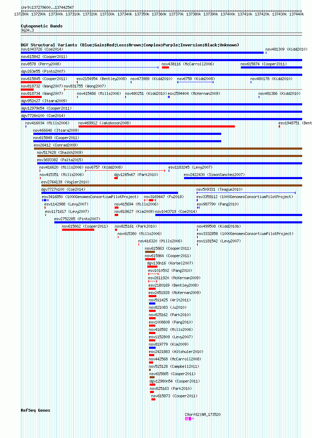Select nsv825163 (Park2010) label
312x438 pixels.
171,388
